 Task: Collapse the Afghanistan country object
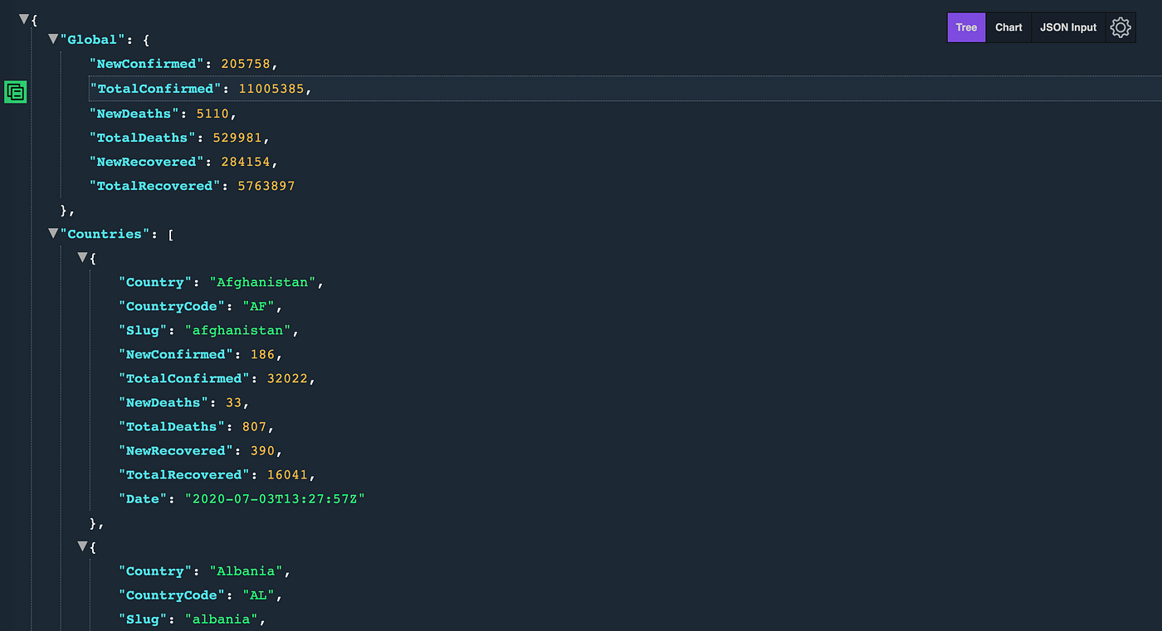tap(83, 257)
